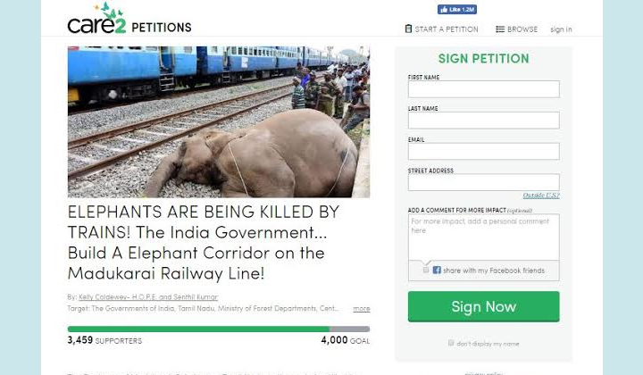Click the elephant on railway track photo

point(219,121)
